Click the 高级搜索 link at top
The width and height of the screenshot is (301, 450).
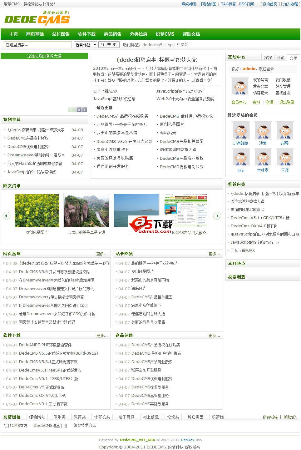pos(189,4)
